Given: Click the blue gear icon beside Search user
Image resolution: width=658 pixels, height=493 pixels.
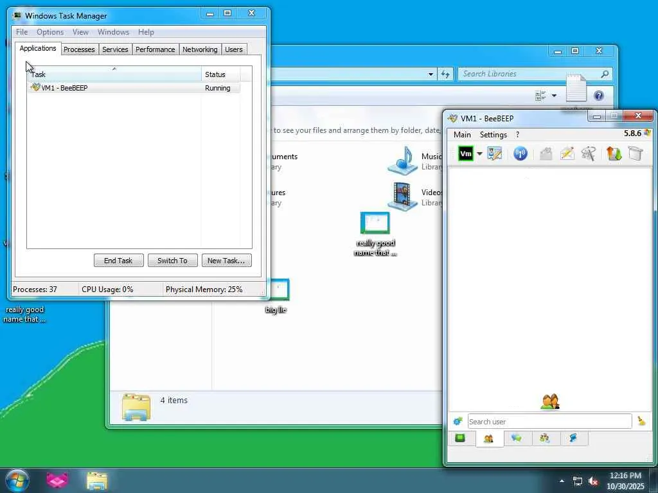Looking at the screenshot, I should pos(458,421).
